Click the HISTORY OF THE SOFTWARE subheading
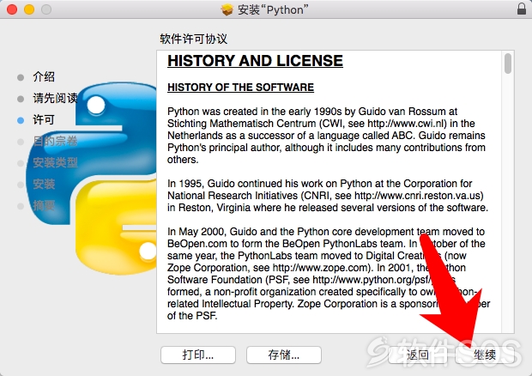Viewport: 532px width, 376px height. tap(240, 88)
